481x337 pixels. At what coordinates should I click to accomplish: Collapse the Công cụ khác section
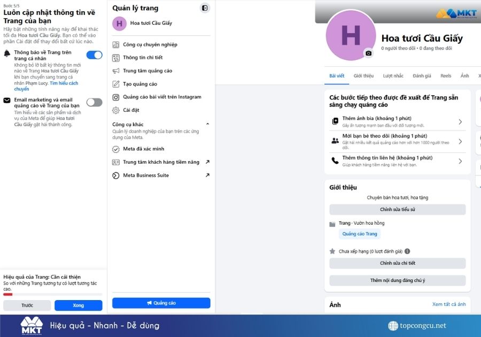[x=208, y=124]
